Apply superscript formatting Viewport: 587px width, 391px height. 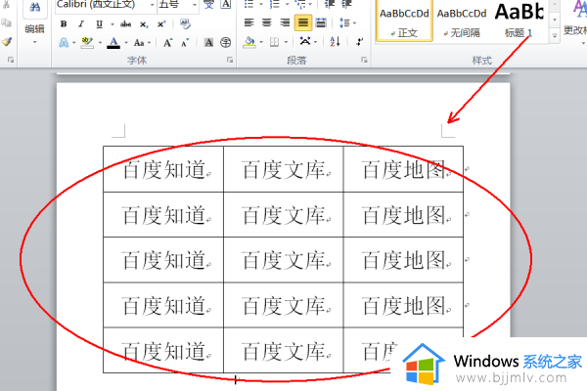(161, 24)
